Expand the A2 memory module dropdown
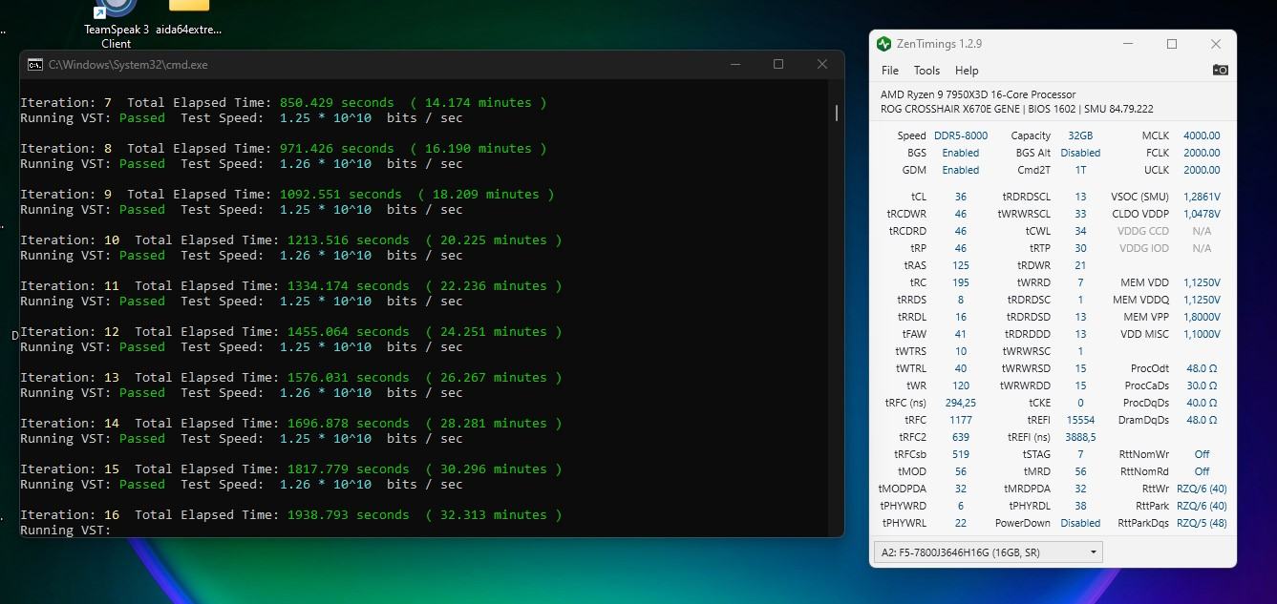Screen dimensions: 1277x604 (988, 552)
